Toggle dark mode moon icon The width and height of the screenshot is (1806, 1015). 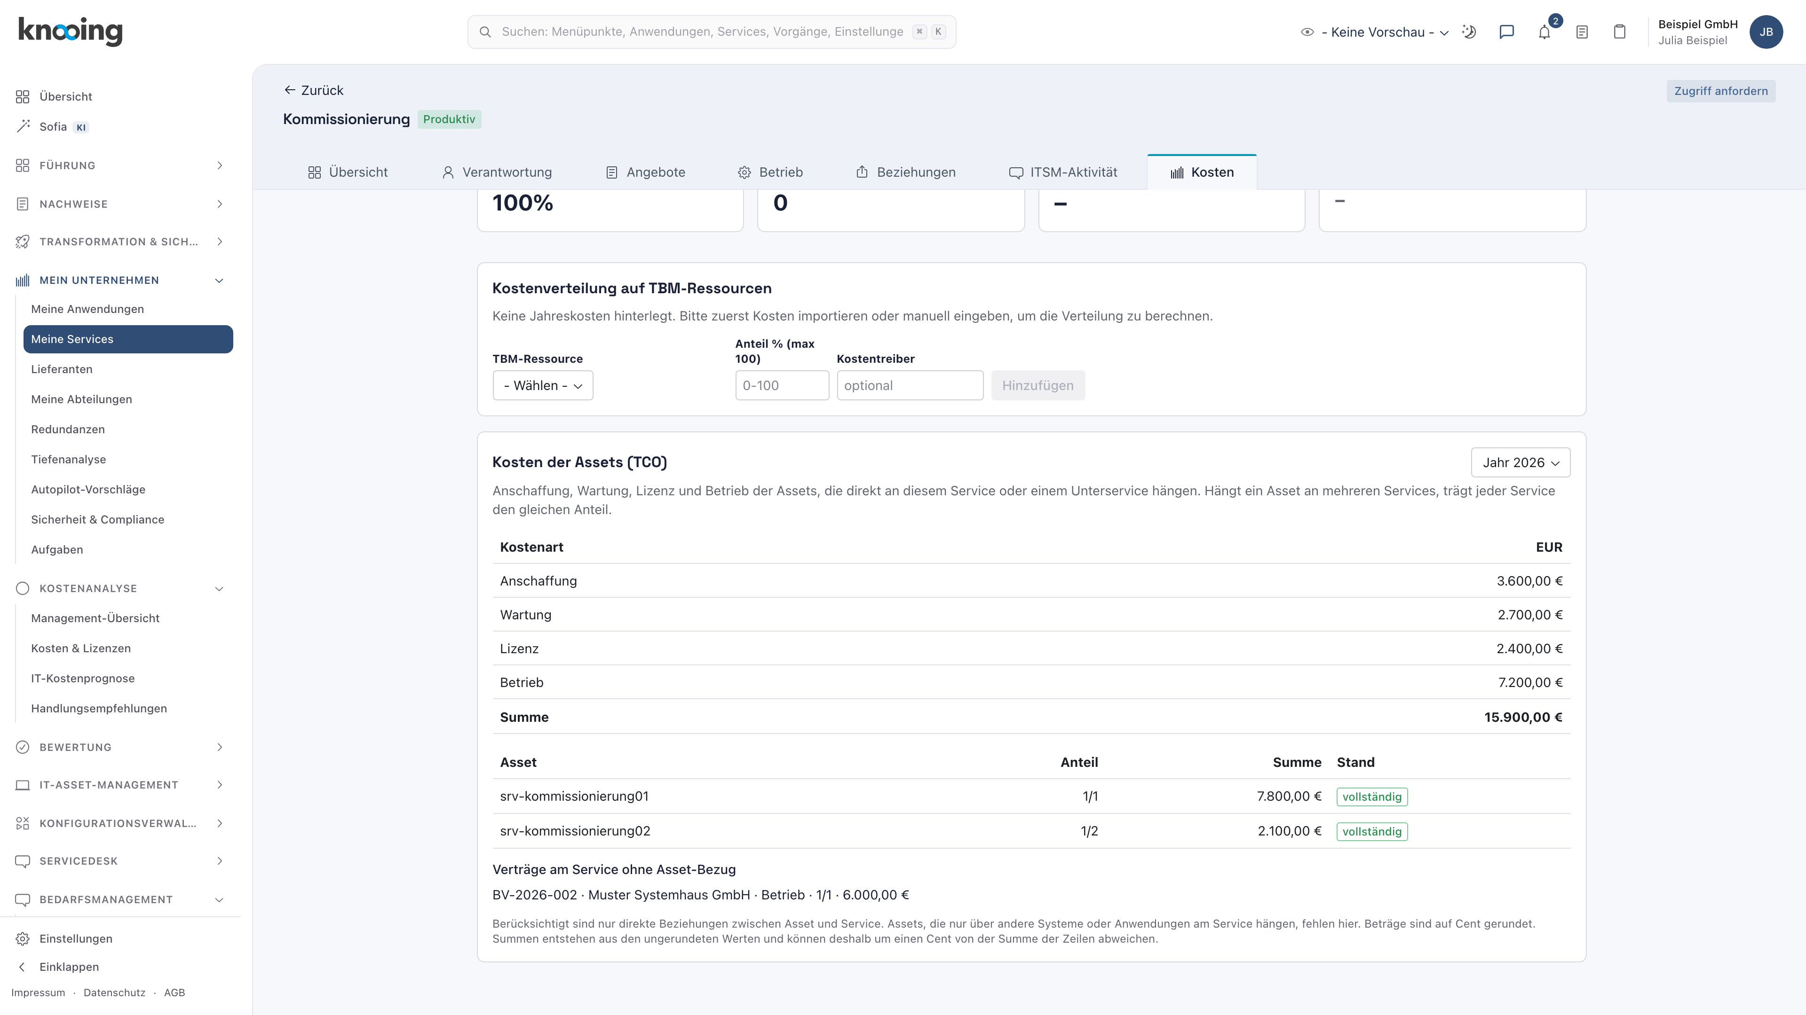1469,31
